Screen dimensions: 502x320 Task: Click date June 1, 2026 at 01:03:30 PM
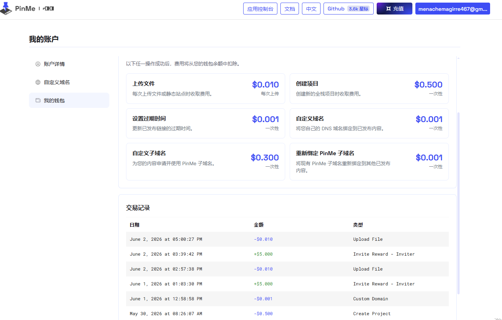tap(166, 284)
